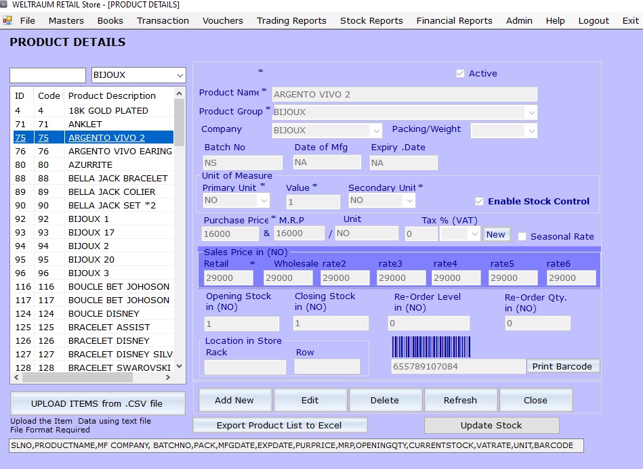Open the Stock Reports menu
This screenshot has height=469, width=643.
371,20
